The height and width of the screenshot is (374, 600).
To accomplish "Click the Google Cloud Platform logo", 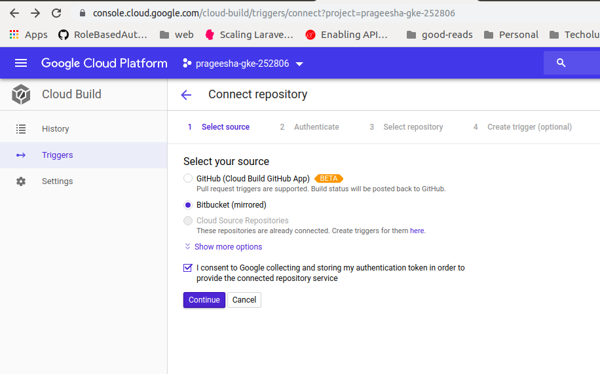I will point(104,63).
